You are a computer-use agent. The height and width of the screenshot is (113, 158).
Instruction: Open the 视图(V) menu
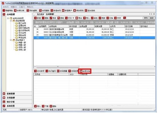click(x=14, y=7)
